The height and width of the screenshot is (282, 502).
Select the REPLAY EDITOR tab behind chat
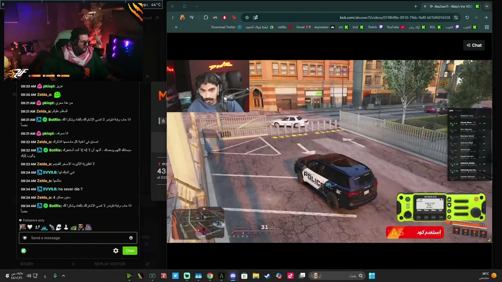point(109,264)
